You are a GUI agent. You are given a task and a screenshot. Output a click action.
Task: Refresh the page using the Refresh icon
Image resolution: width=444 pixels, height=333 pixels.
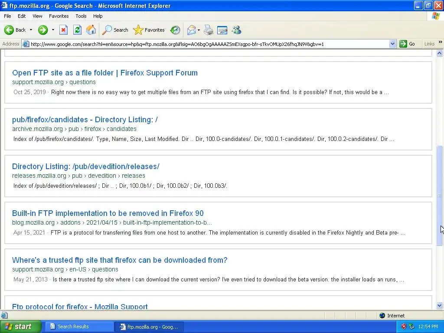pos(77,30)
